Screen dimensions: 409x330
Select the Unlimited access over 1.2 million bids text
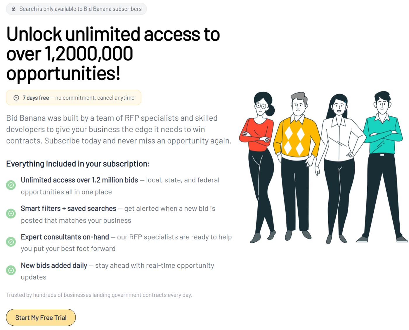tap(79, 180)
